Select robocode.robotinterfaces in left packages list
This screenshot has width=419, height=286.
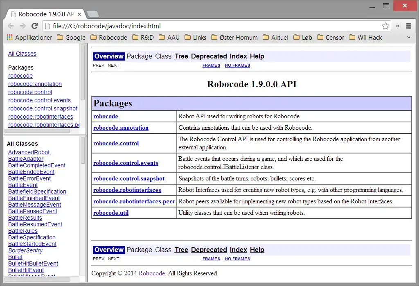(41, 117)
